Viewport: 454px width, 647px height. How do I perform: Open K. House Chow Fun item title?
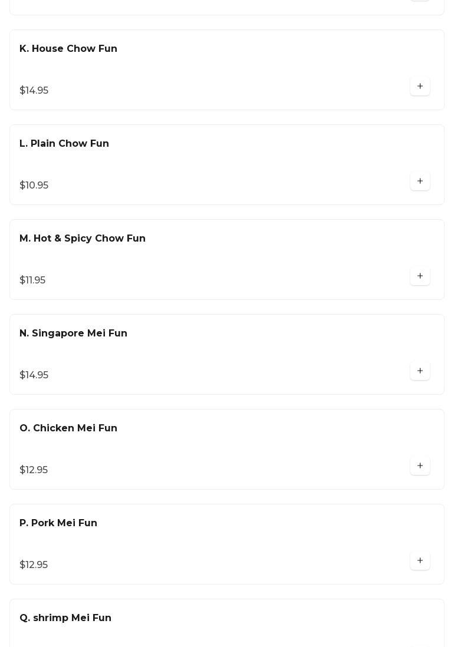click(x=68, y=49)
